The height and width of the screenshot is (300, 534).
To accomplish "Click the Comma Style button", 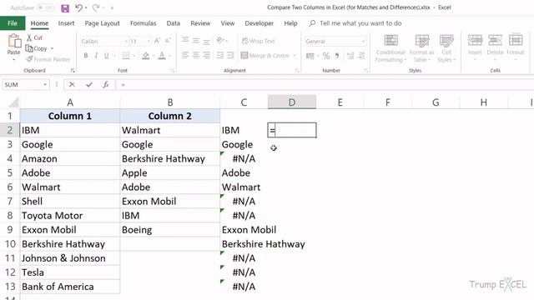I will pyautogui.click(x=336, y=56).
